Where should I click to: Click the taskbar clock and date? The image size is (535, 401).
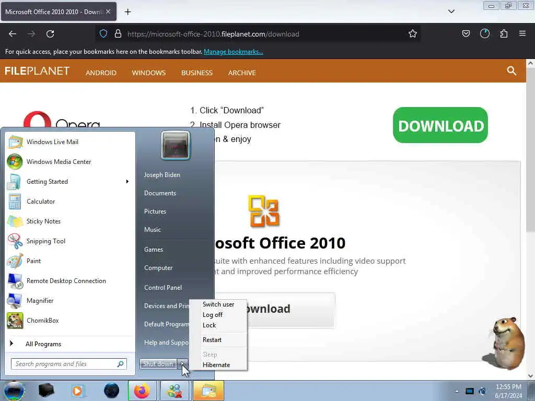pos(508,391)
